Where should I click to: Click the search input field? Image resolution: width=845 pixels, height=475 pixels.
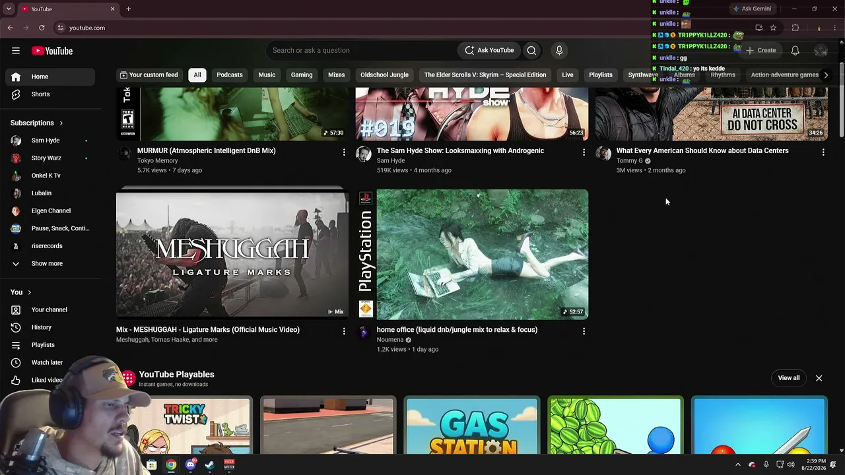pyautogui.click(x=361, y=51)
